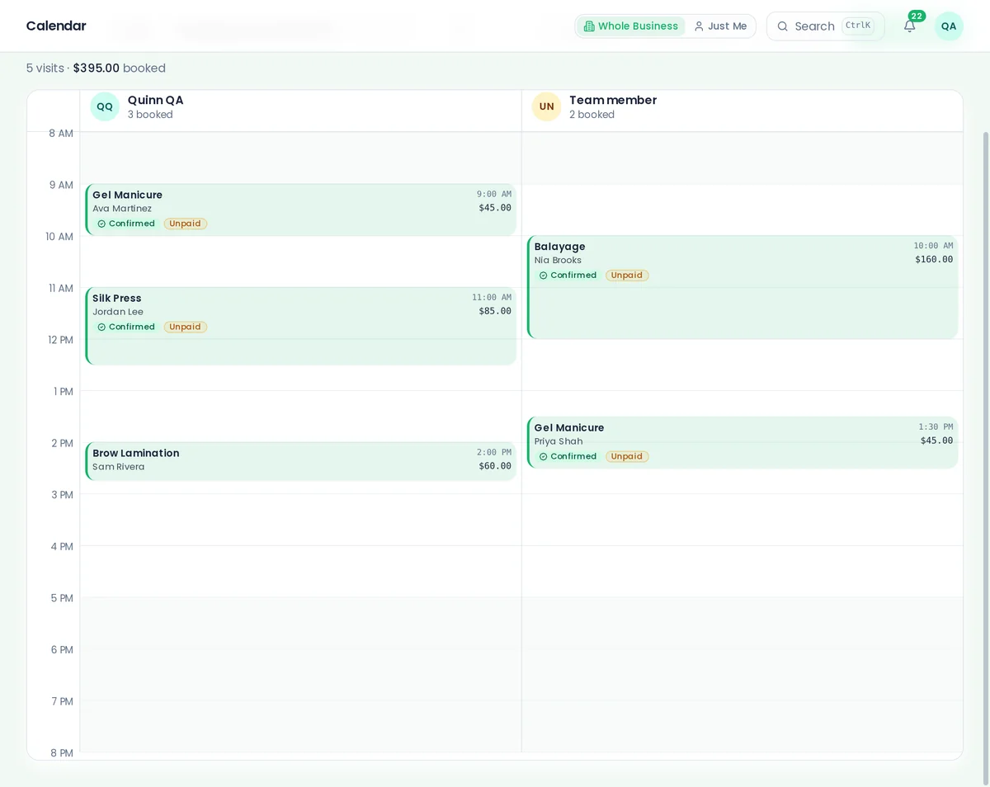990x787 pixels.
Task: Click Unpaid badge on Ava Martinez's appointment
Action: 186,224
